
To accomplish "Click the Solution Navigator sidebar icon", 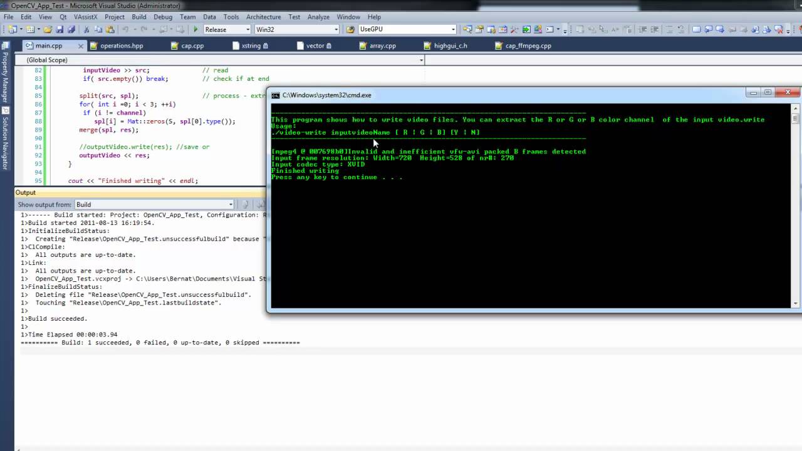I will pyautogui.click(x=6, y=111).
